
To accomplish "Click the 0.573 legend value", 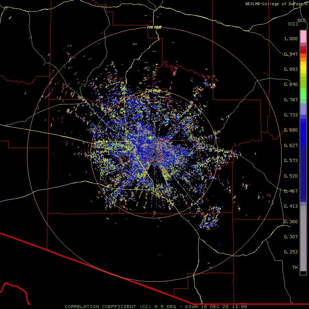I will 291,161.
